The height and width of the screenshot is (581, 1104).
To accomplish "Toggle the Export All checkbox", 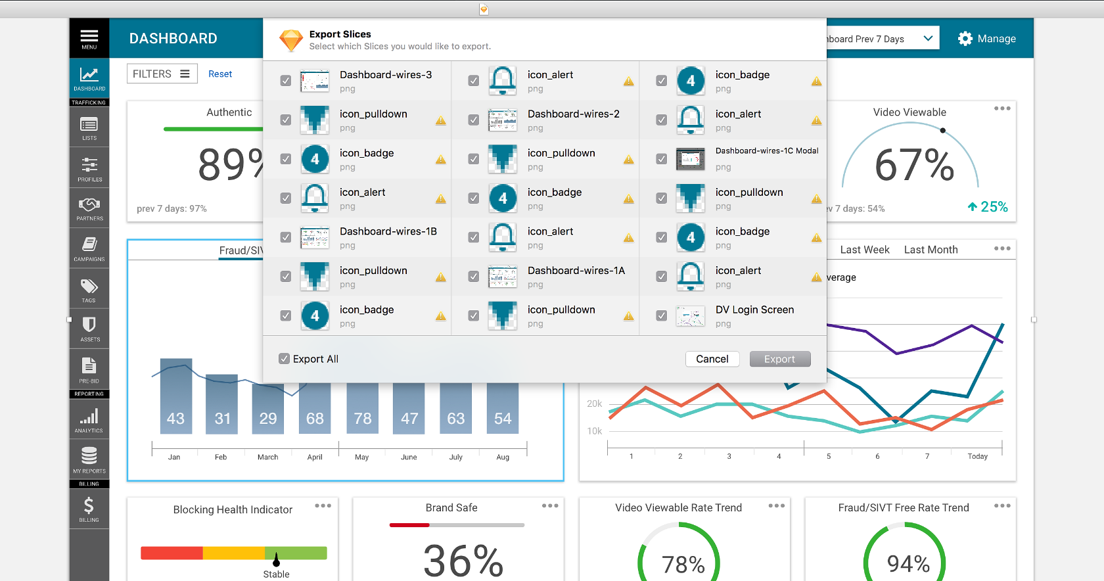I will pyautogui.click(x=285, y=359).
